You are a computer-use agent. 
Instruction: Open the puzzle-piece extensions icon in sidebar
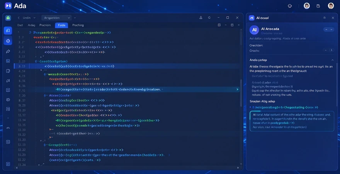pyautogui.click(x=8, y=100)
